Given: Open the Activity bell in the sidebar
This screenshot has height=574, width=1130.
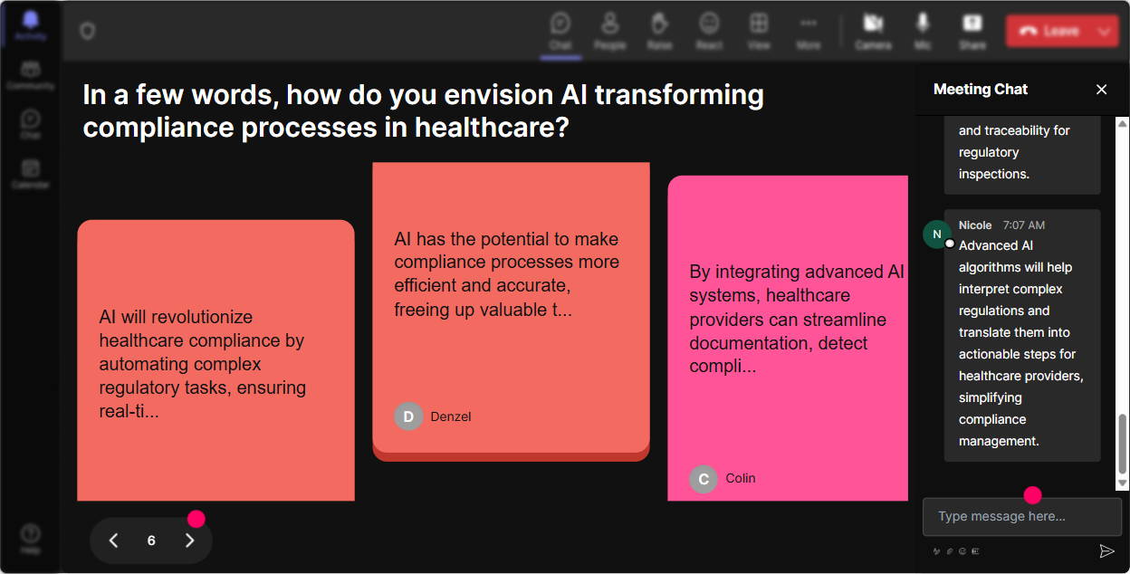Looking at the screenshot, I should pyautogui.click(x=31, y=24).
